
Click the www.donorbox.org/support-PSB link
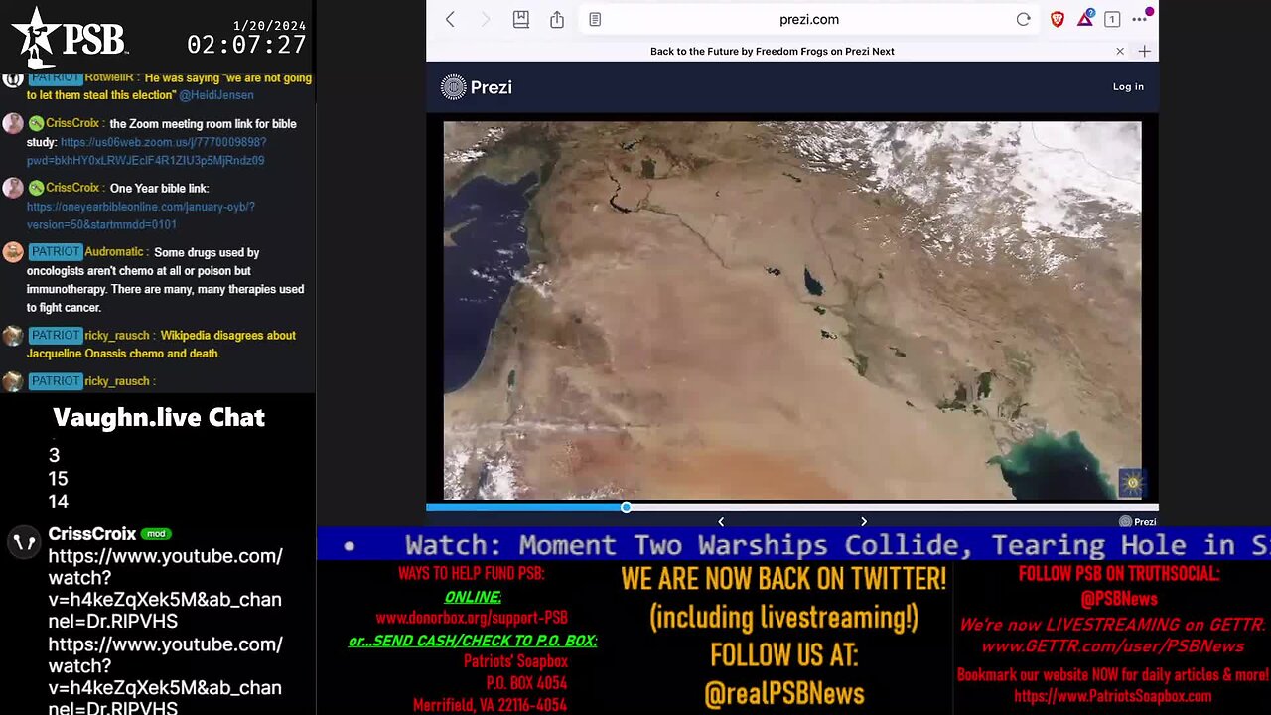tap(472, 617)
